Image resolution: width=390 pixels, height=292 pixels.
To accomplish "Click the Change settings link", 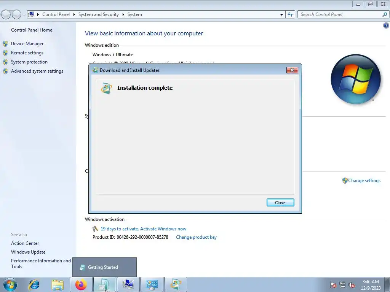I will [364, 181].
